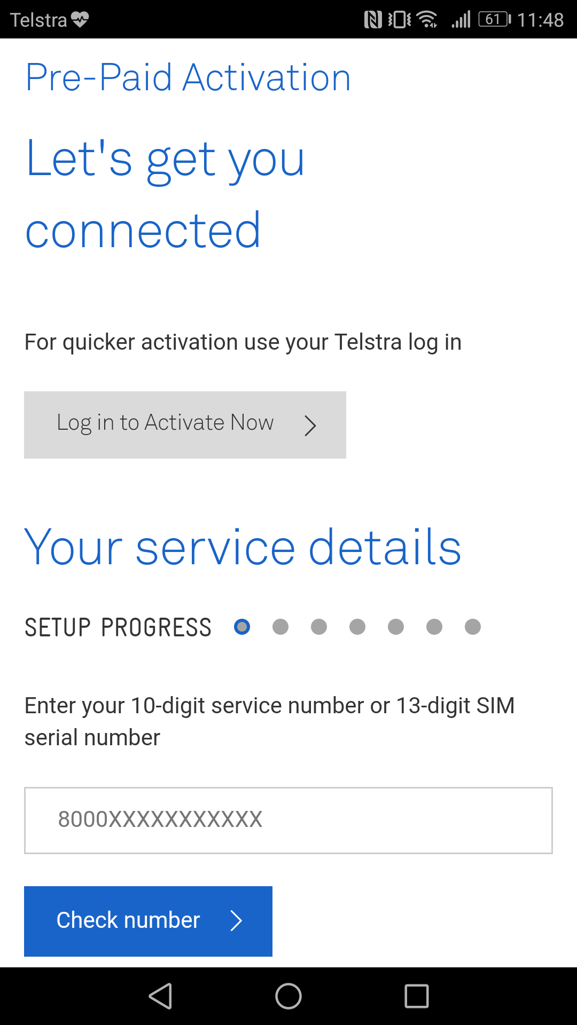
Task: Click the chevron in Log in button
Action: tap(310, 425)
